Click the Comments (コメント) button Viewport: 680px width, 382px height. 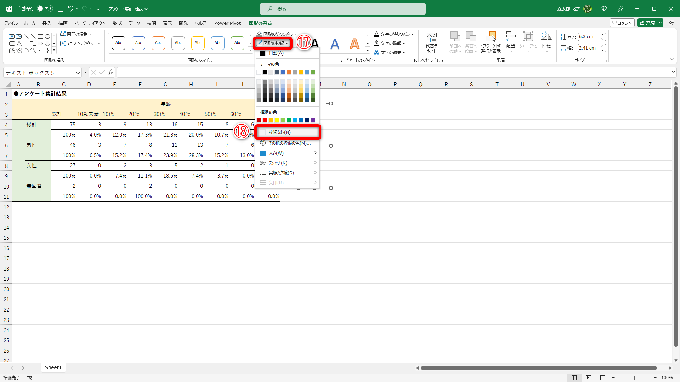pyautogui.click(x=622, y=23)
